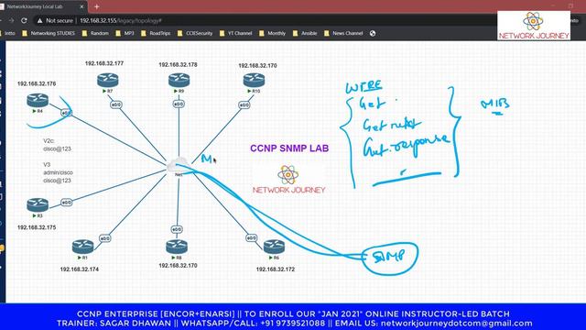Click the V2c cisco@123 credentials text
The height and width of the screenshot is (330, 586).
point(57,145)
